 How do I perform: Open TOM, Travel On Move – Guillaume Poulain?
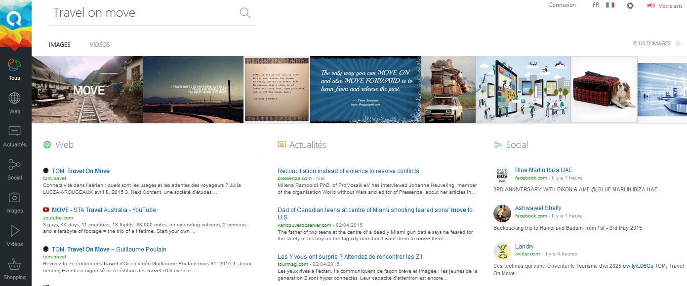(109, 250)
